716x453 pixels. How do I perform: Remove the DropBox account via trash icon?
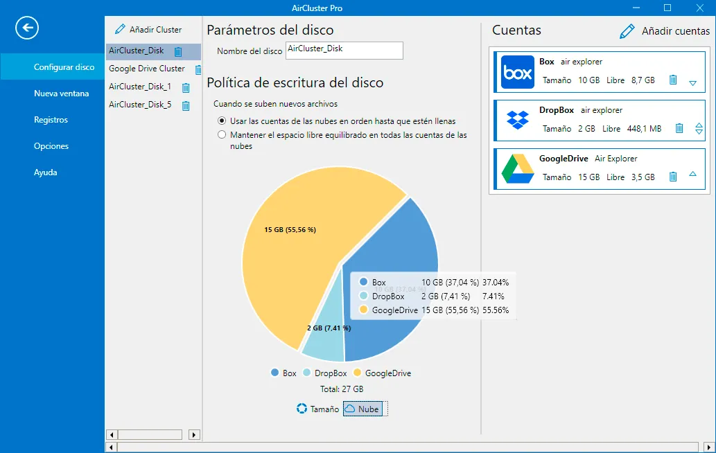(x=679, y=128)
